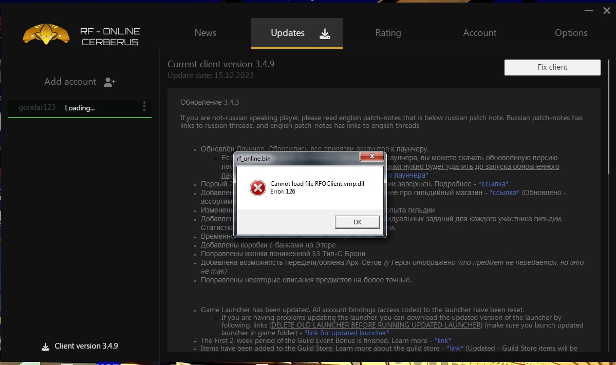Viewport: 616px width, 365px height.
Task: Select the gondar123 account entry
Action: pos(80,108)
